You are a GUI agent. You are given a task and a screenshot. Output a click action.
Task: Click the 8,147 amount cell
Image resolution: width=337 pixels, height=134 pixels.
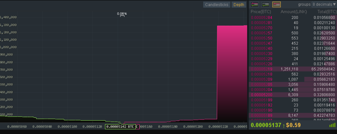tap(293, 115)
